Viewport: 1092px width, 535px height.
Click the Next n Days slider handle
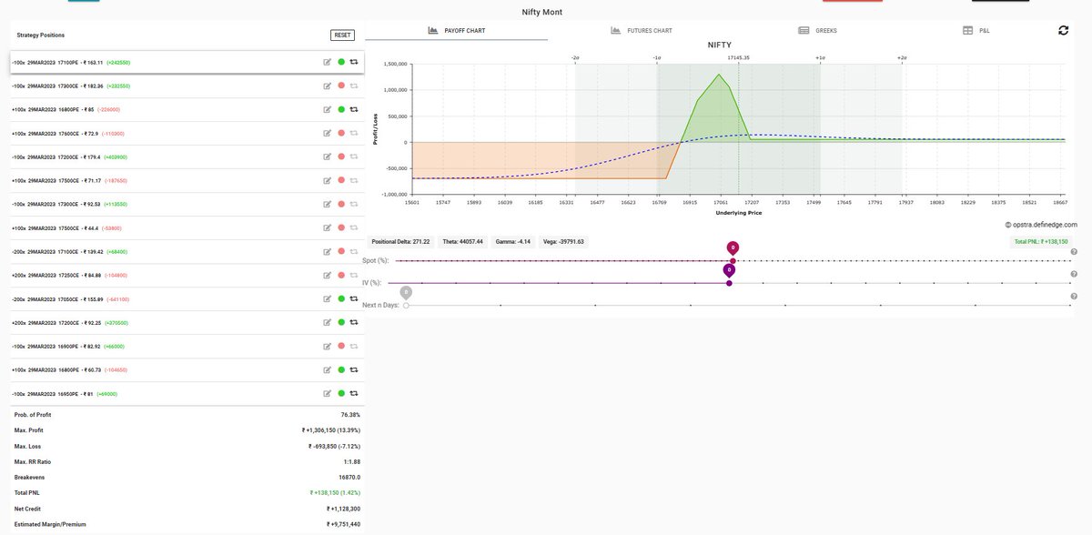point(406,306)
